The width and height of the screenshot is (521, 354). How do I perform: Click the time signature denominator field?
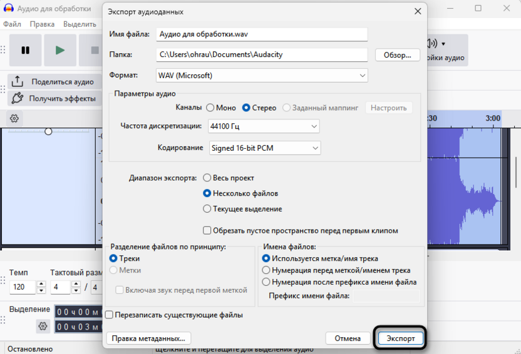96,287
